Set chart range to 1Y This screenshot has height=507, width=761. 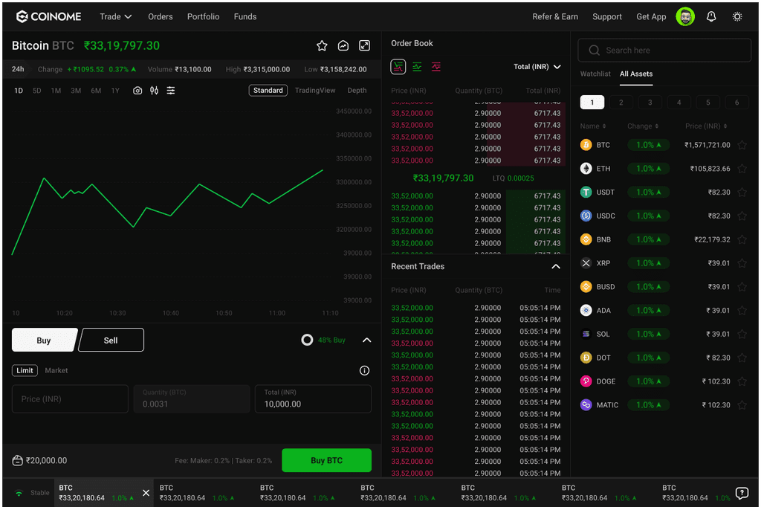tap(115, 91)
